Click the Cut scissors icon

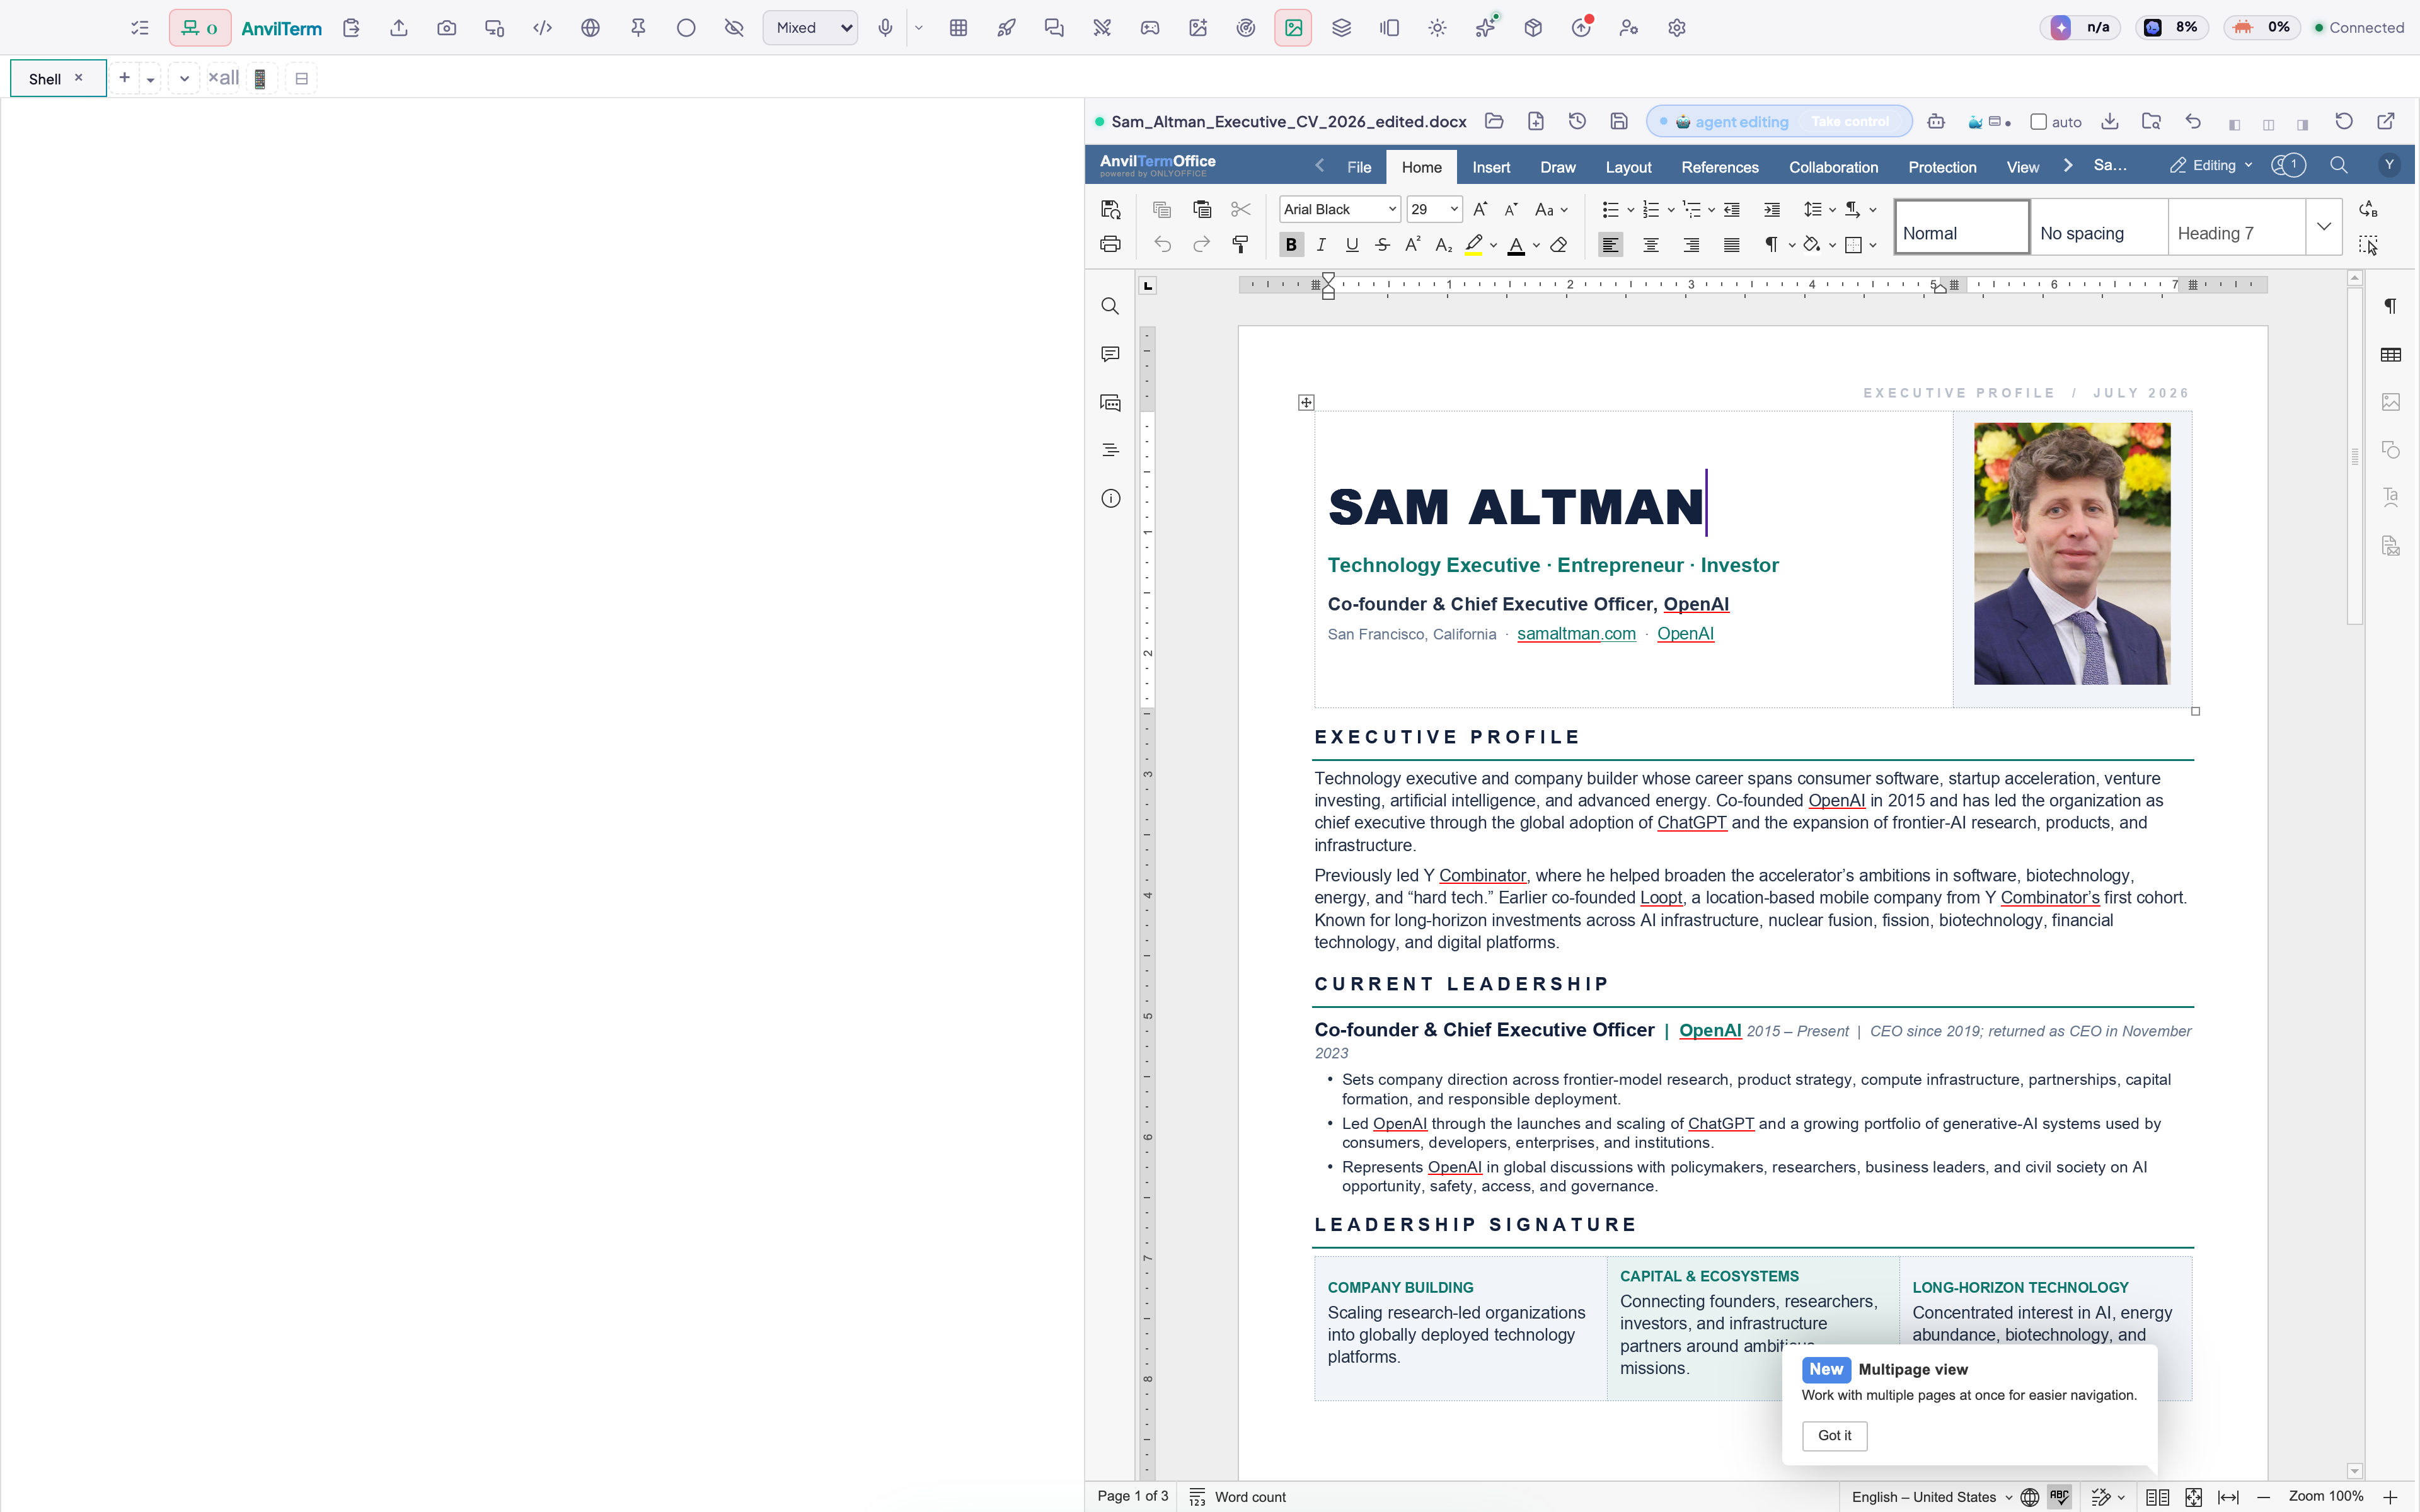coord(1241,209)
